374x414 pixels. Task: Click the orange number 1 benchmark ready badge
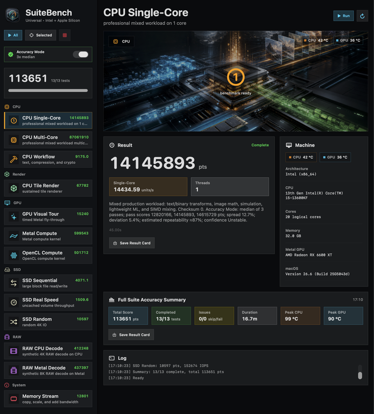tap(235, 77)
